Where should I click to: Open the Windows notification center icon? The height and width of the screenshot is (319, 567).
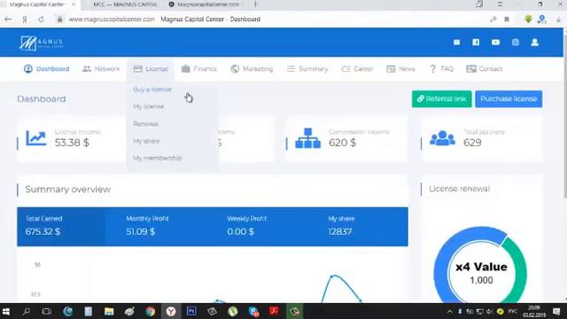pyautogui.click(x=556, y=311)
